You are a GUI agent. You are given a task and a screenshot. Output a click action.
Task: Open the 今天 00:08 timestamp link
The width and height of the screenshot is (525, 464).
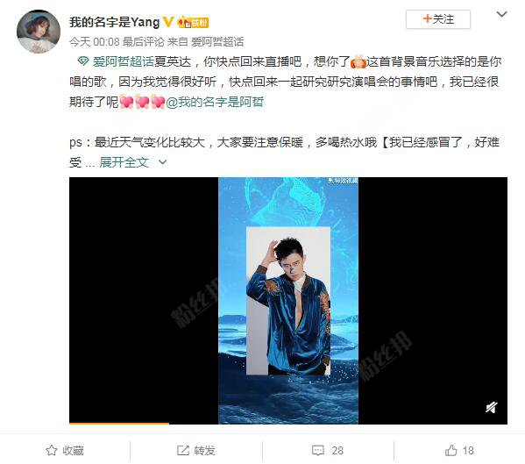95,42
